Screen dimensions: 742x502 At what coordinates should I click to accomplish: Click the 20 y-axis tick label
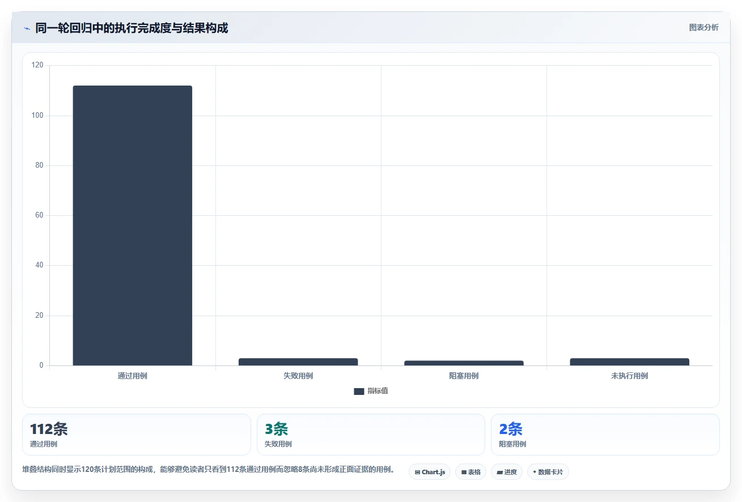click(x=39, y=316)
